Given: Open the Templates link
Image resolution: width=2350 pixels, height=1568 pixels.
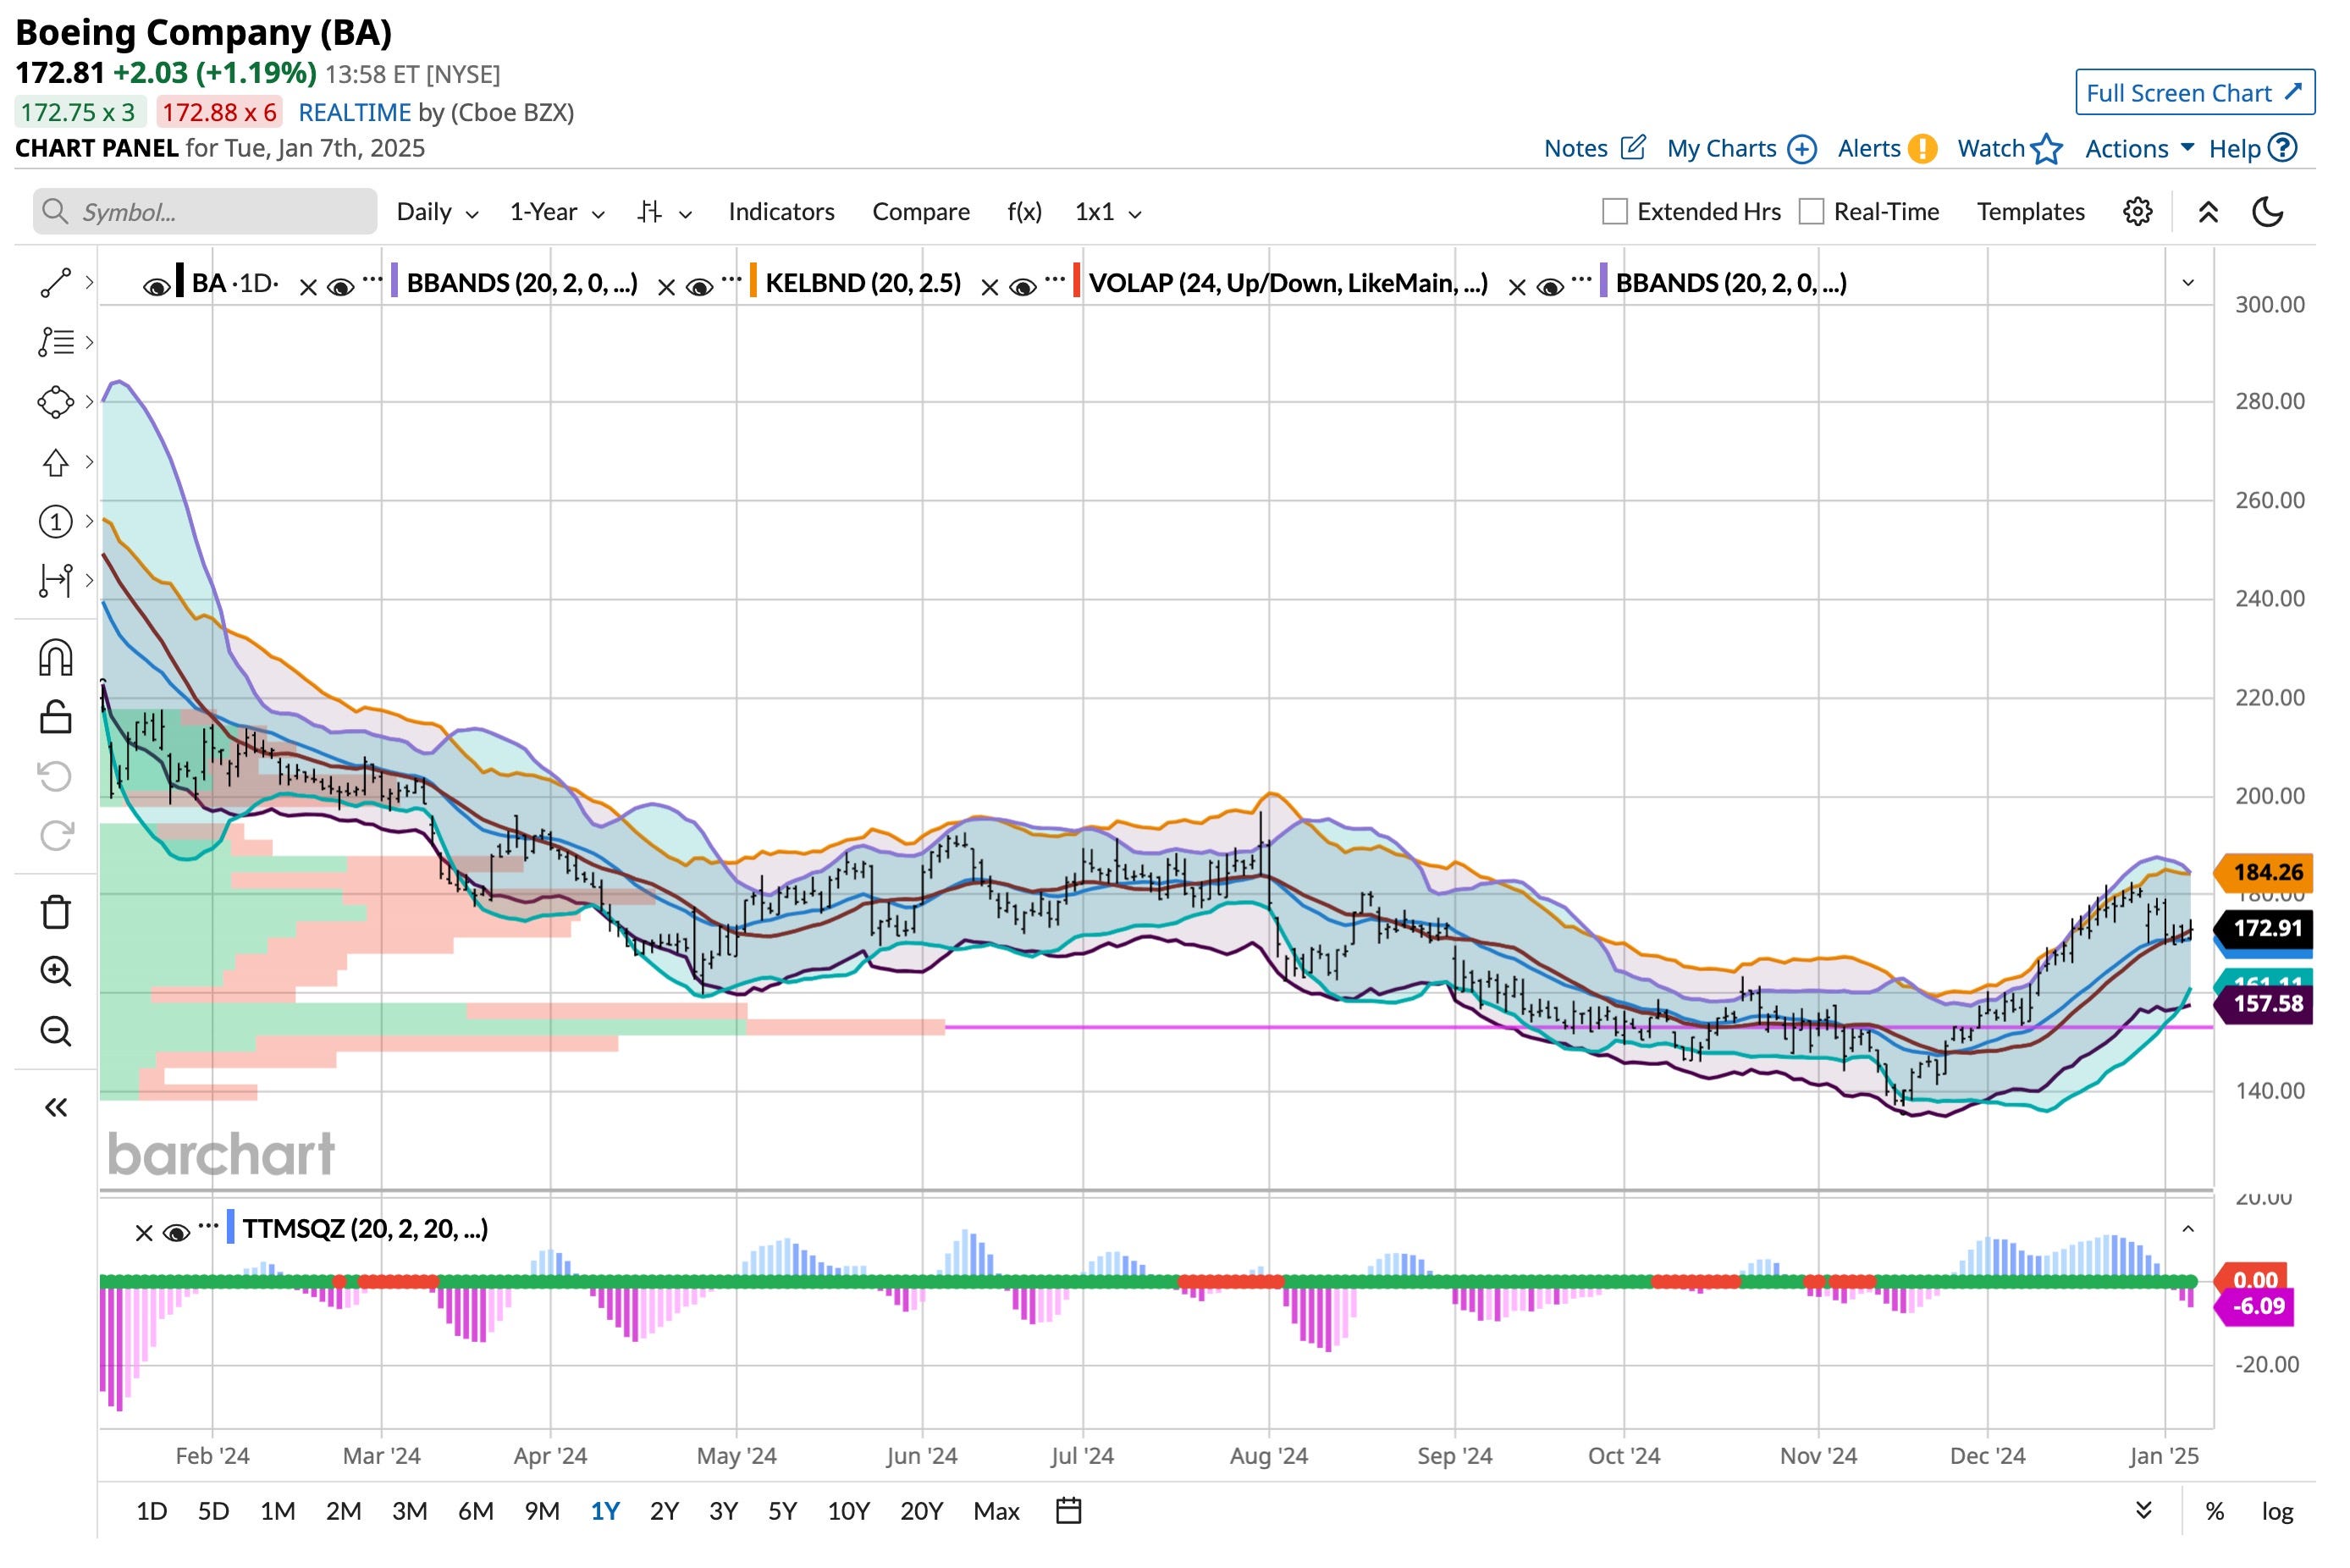Looking at the screenshot, I should (x=2029, y=212).
